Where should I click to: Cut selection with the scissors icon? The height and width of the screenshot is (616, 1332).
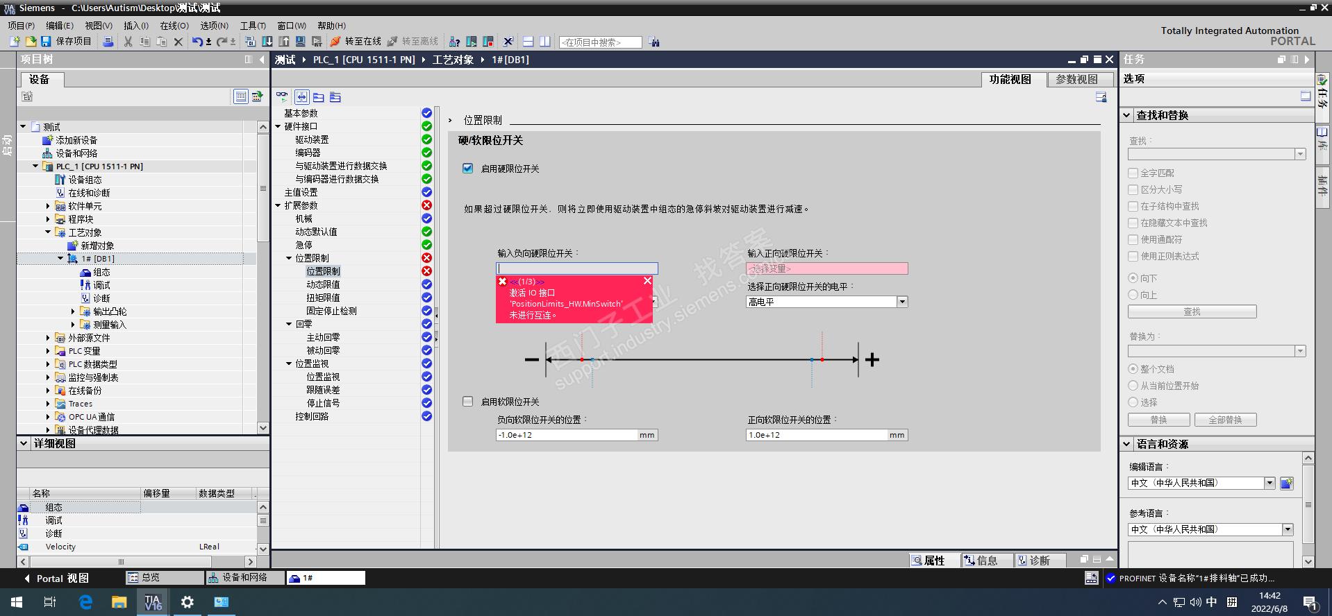128,42
